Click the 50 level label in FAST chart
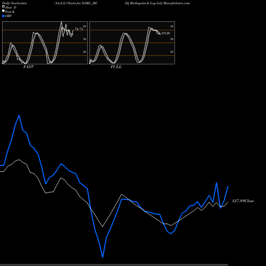The width and height of the screenshot is (266, 266). 85,39
